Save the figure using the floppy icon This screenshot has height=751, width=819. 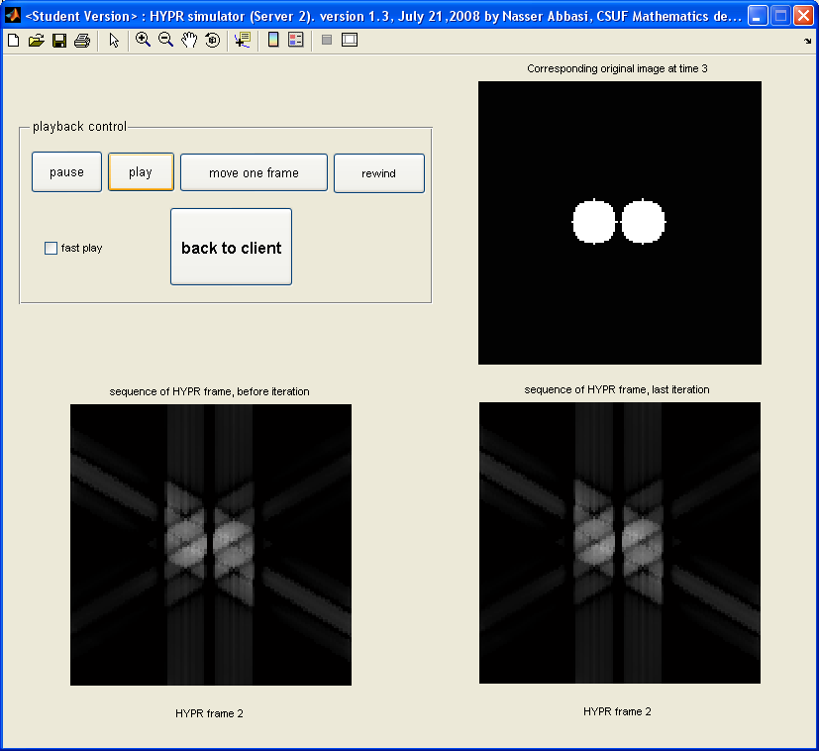[x=58, y=40]
